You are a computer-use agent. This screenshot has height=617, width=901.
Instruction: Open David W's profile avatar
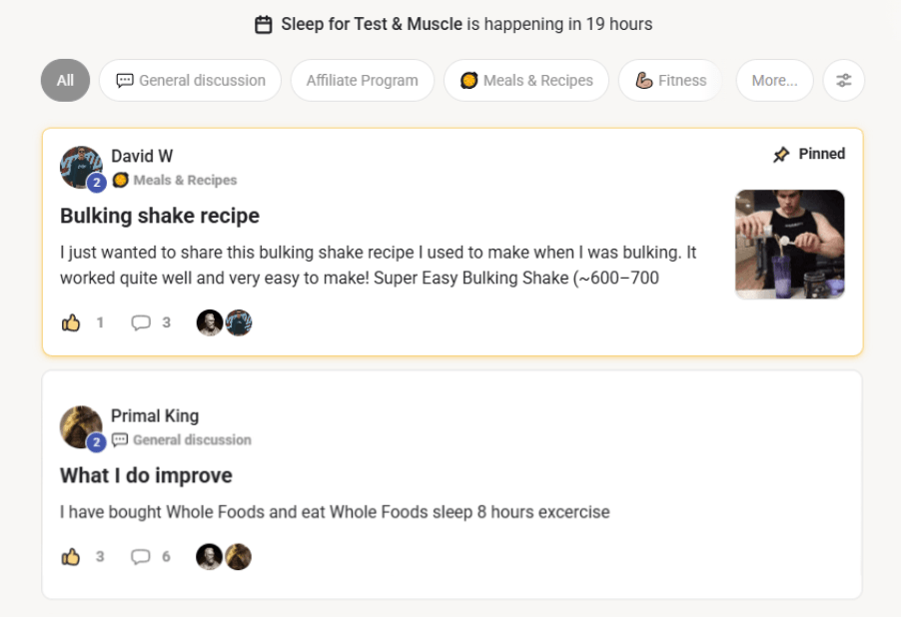(x=81, y=167)
